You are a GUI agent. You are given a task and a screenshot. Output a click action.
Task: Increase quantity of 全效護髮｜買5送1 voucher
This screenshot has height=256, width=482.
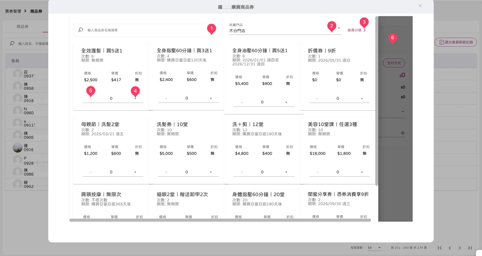coord(135,99)
